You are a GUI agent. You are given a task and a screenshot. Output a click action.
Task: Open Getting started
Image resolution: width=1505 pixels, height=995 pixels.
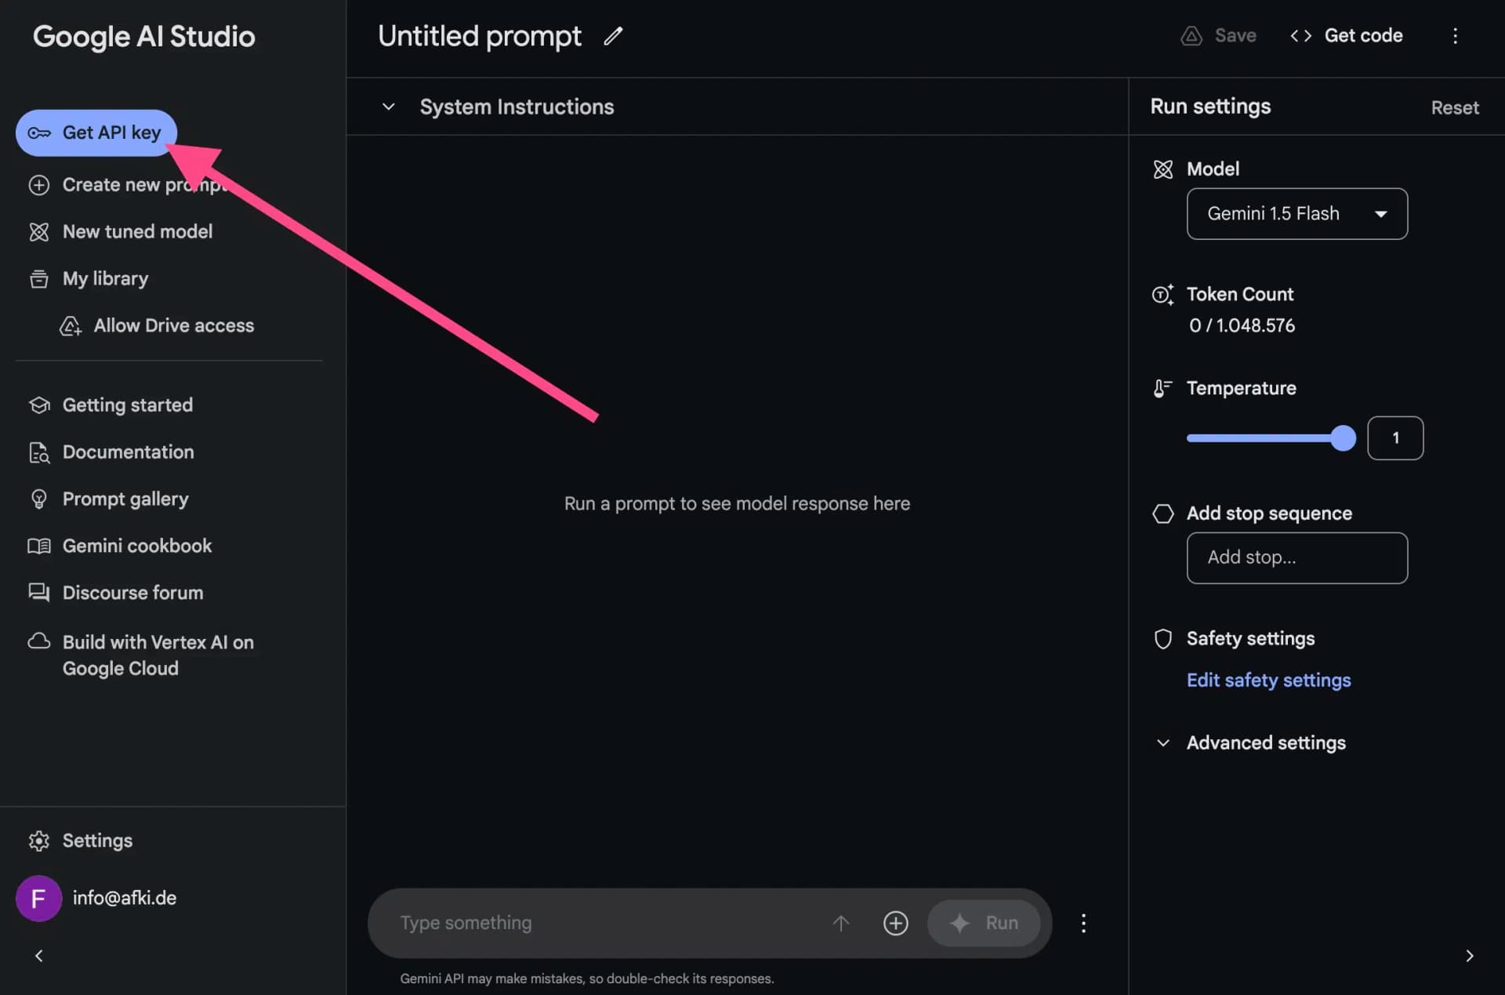pyautogui.click(x=127, y=405)
